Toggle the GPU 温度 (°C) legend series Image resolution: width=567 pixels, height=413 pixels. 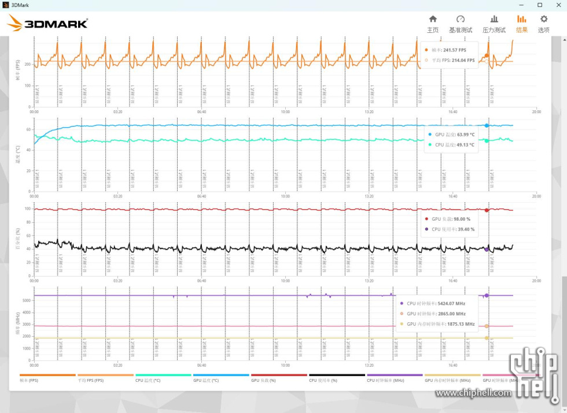(221, 378)
